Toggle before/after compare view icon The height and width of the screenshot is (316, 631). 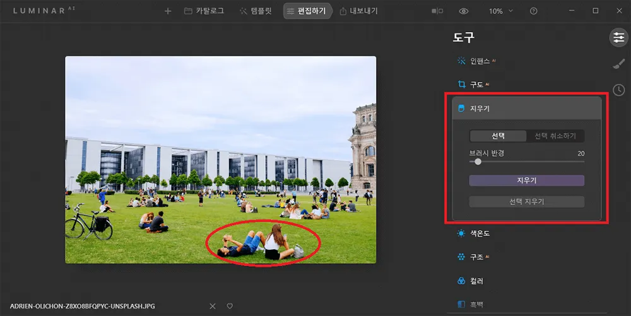(x=437, y=11)
